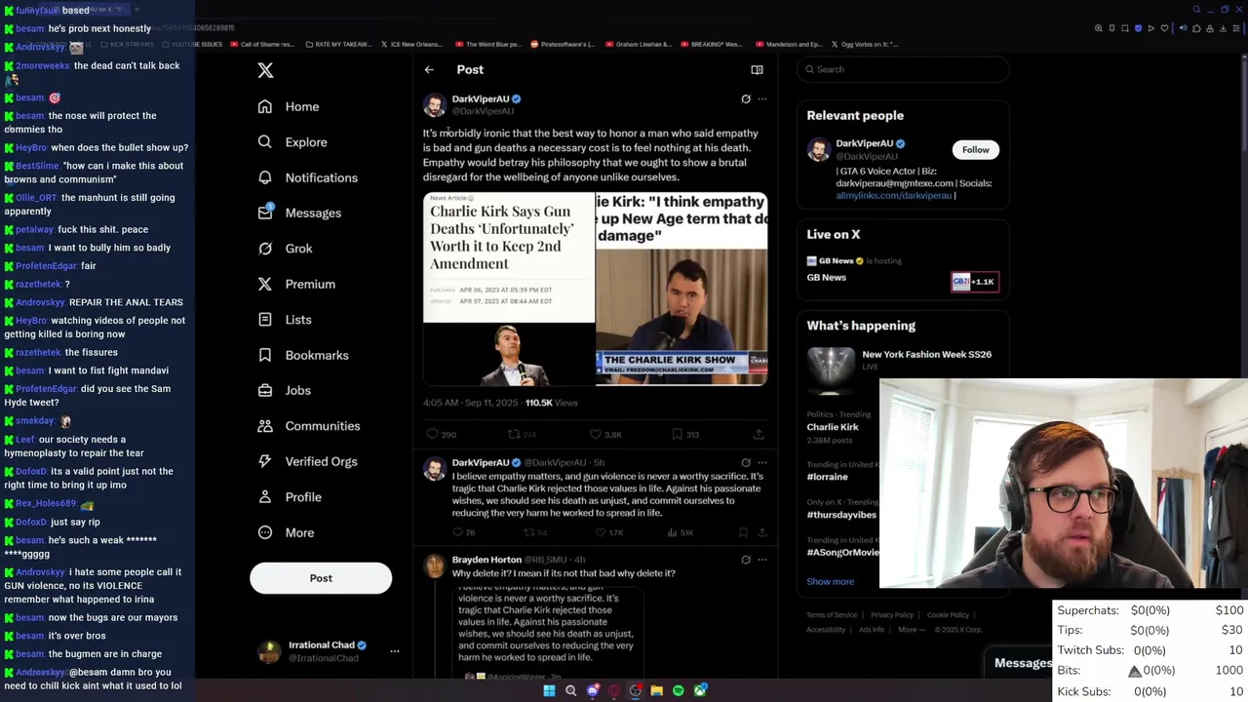1248x702 pixels.
Task: Open the #thursdayvibes trend
Action: pos(841,515)
